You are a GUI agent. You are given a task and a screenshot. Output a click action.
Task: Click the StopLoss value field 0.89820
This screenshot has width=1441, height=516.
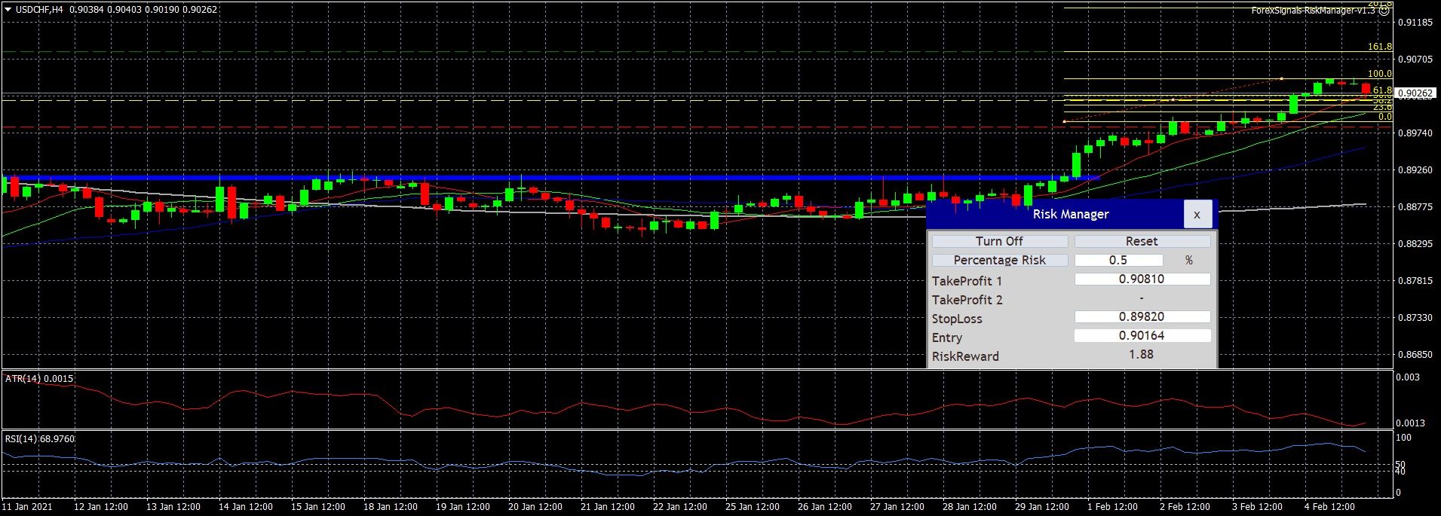pos(1142,317)
